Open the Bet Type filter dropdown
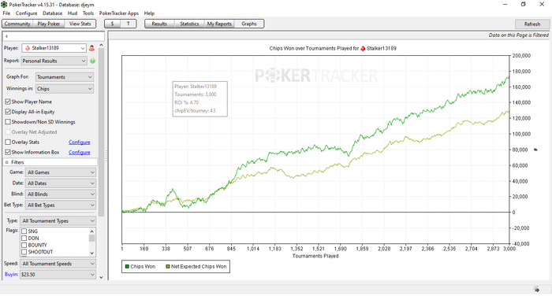Viewport: 552px width, 307px height. coord(61,205)
